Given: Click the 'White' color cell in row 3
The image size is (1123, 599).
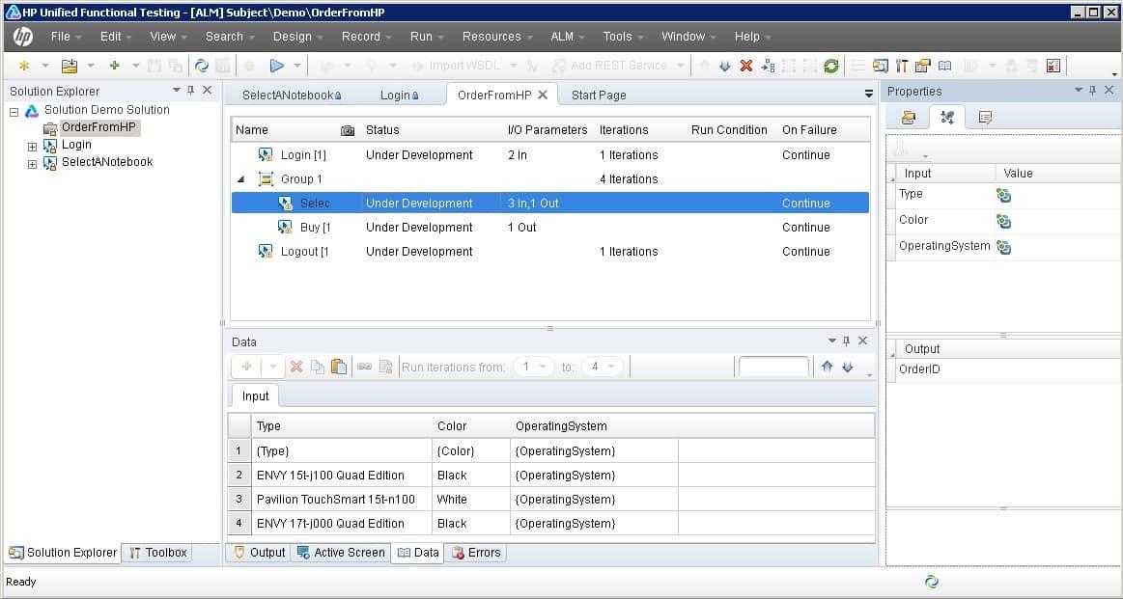Looking at the screenshot, I should click(x=471, y=500).
